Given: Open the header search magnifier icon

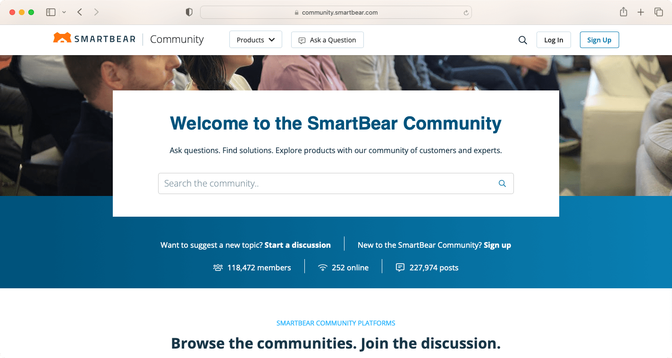Looking at the screenshot, I should (522, 40).
